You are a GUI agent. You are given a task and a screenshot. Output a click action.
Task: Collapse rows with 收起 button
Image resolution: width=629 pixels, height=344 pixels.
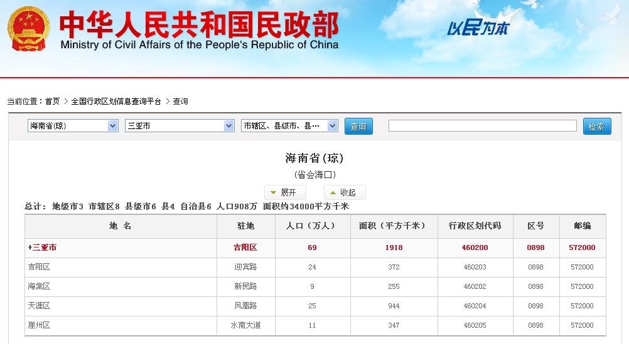point(345,192)
